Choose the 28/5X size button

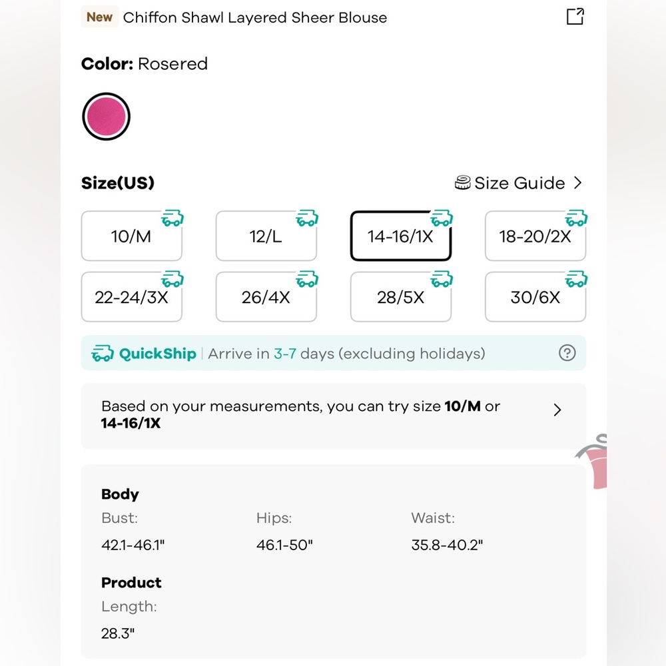click(x=400, y=297)
